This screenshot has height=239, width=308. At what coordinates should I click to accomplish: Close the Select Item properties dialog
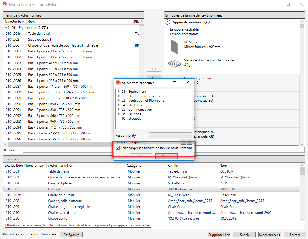(x=187, y=83)
